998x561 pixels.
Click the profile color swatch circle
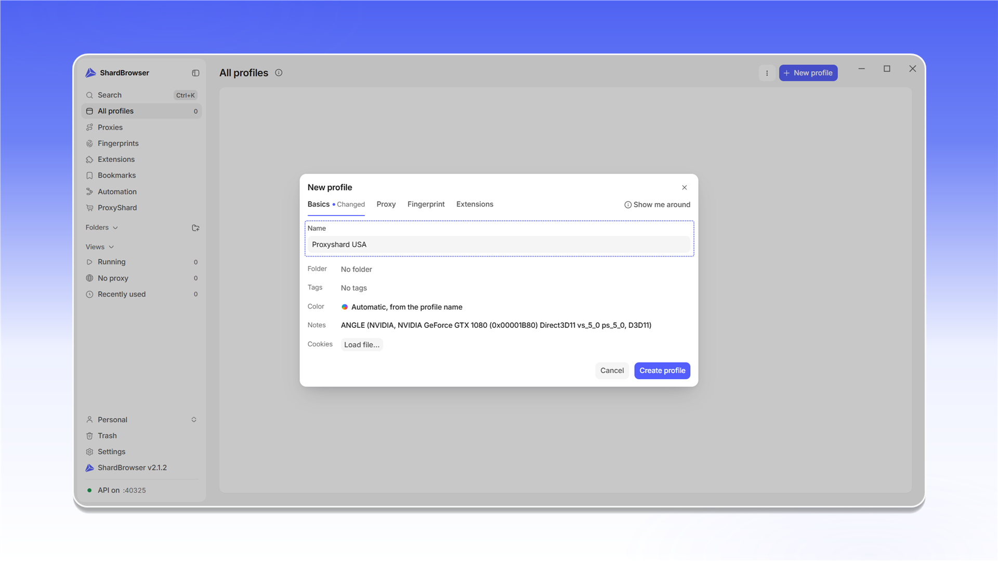pos(345,307)
